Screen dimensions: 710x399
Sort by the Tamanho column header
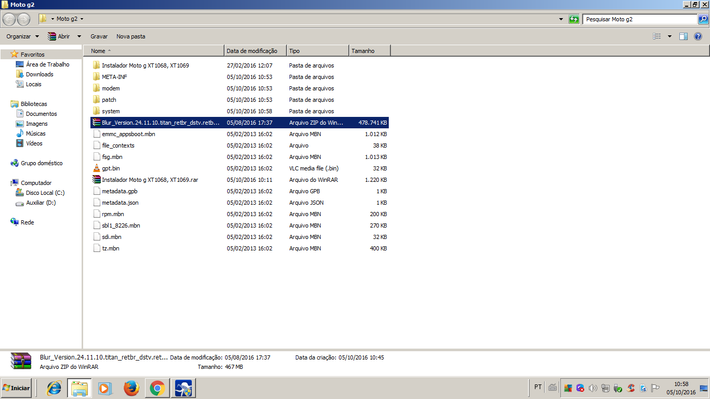point(370,51)
